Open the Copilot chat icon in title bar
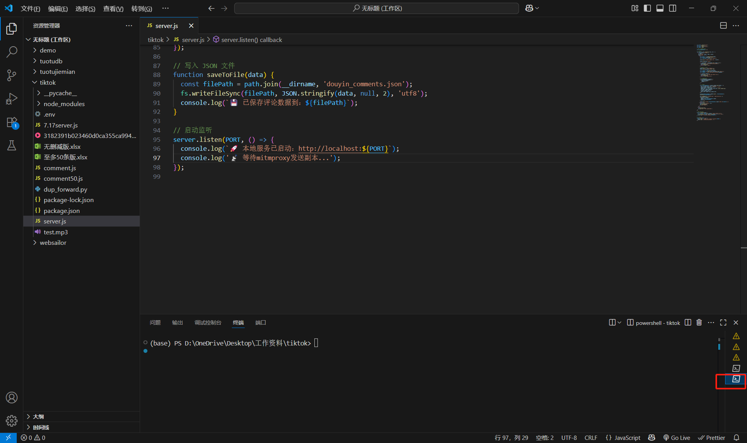The height and width of the screenshot is (443, 747). pyautogui.click(x=529, y=8)
